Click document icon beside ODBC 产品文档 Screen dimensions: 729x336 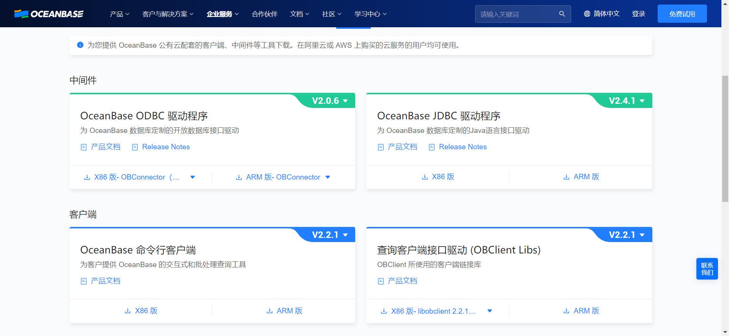pyautogui.click(x=84, y=147)
